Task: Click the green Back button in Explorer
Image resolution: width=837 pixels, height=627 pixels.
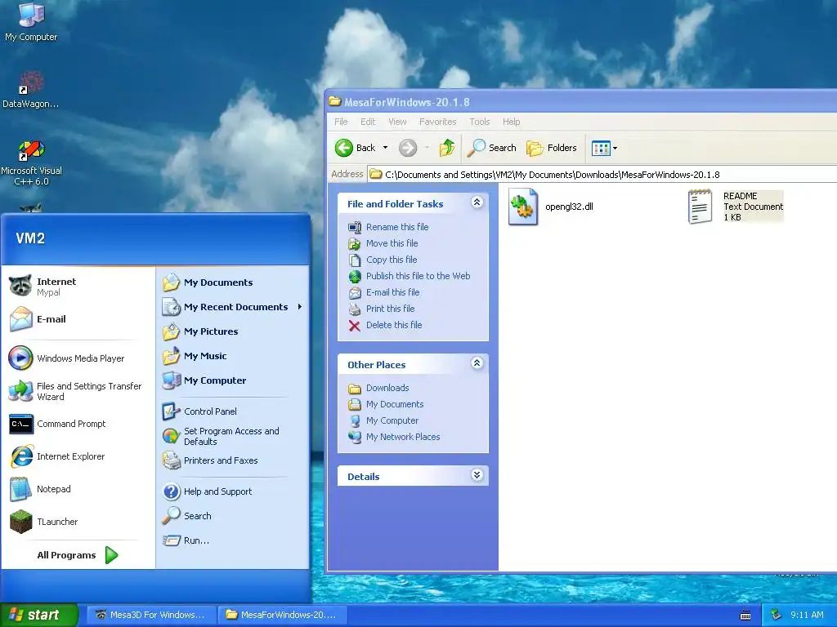Action: tap(356, 148)
